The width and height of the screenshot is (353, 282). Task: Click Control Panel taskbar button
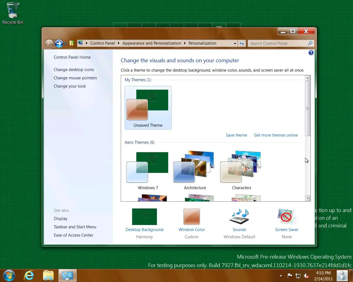[x=68, y=275]
